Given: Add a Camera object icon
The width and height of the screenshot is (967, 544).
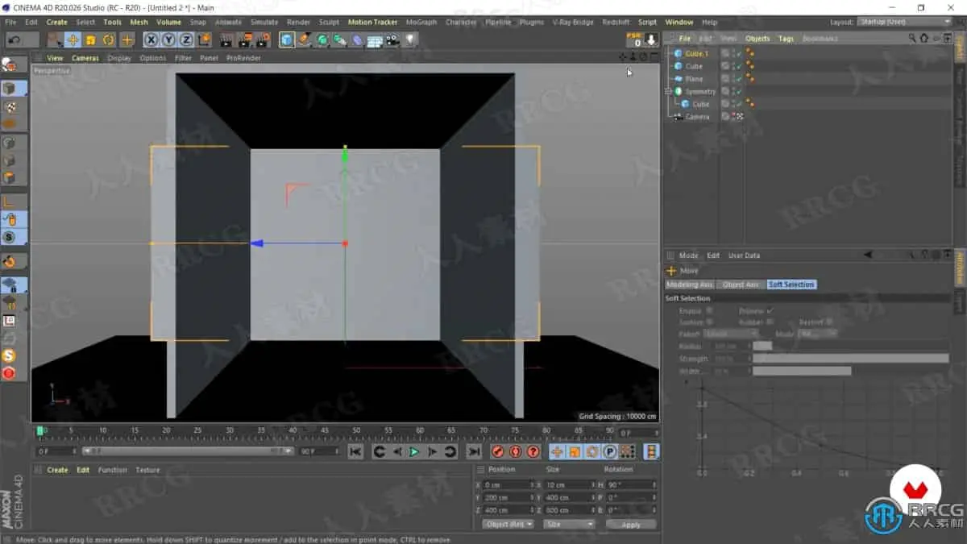Looking at the screenshot, I should [393, 39].
